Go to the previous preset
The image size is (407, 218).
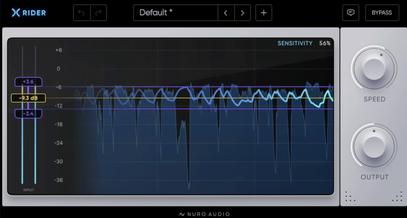click(x=226, y=13)
